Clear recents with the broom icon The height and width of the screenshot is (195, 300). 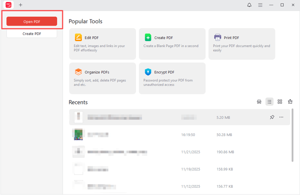click(x=290, y=102)
